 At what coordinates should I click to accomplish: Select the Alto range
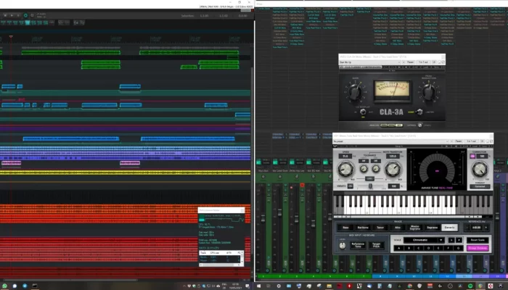pyautogui.click(x=398, y=228)
